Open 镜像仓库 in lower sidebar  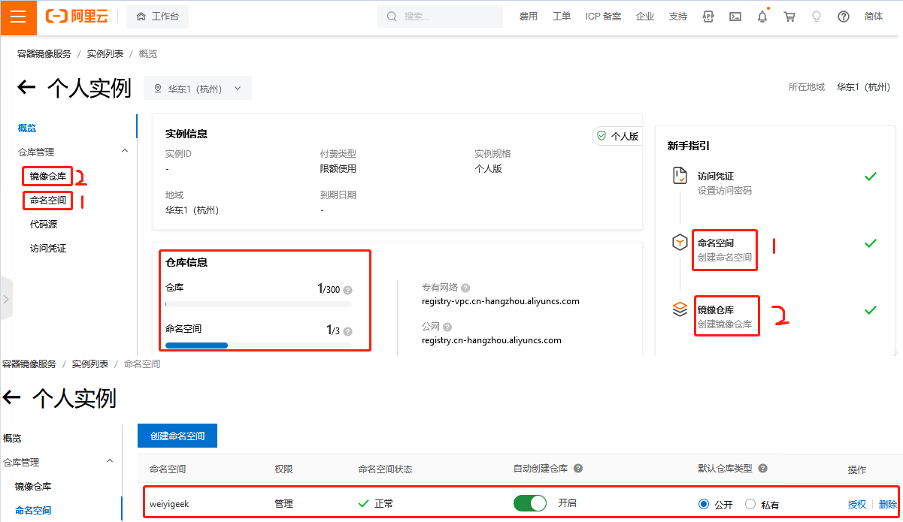(x=33, y=487)
